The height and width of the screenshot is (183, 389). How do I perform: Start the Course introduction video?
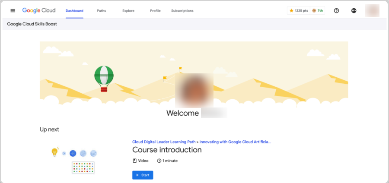click(143, 175)
